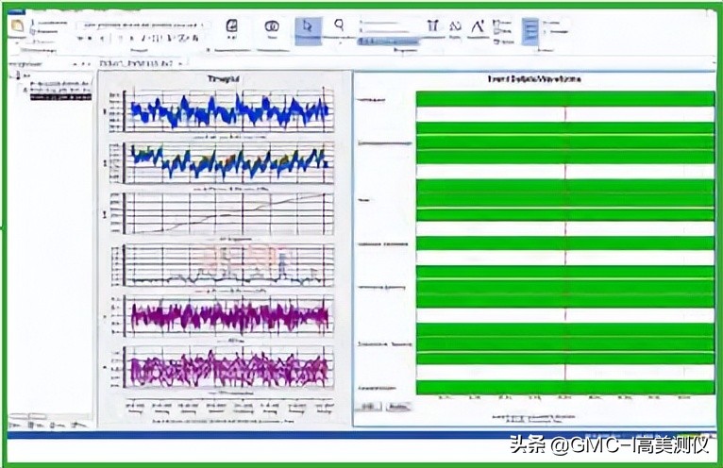Viewport: 723px width, 468px height.
Task: Open the long dropdown in the toolbar
Action: point(143,25)
